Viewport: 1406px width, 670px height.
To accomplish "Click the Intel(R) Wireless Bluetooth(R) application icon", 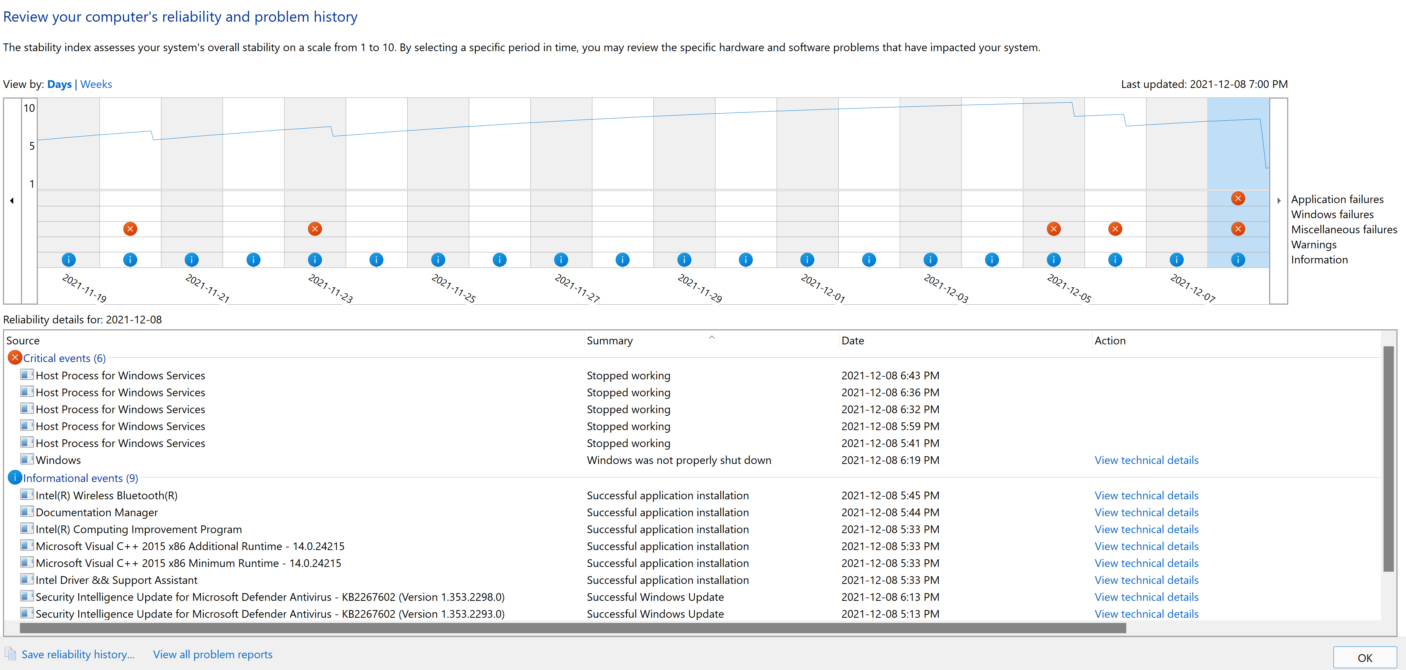I will pyautogui.click(x=27, y=494).
